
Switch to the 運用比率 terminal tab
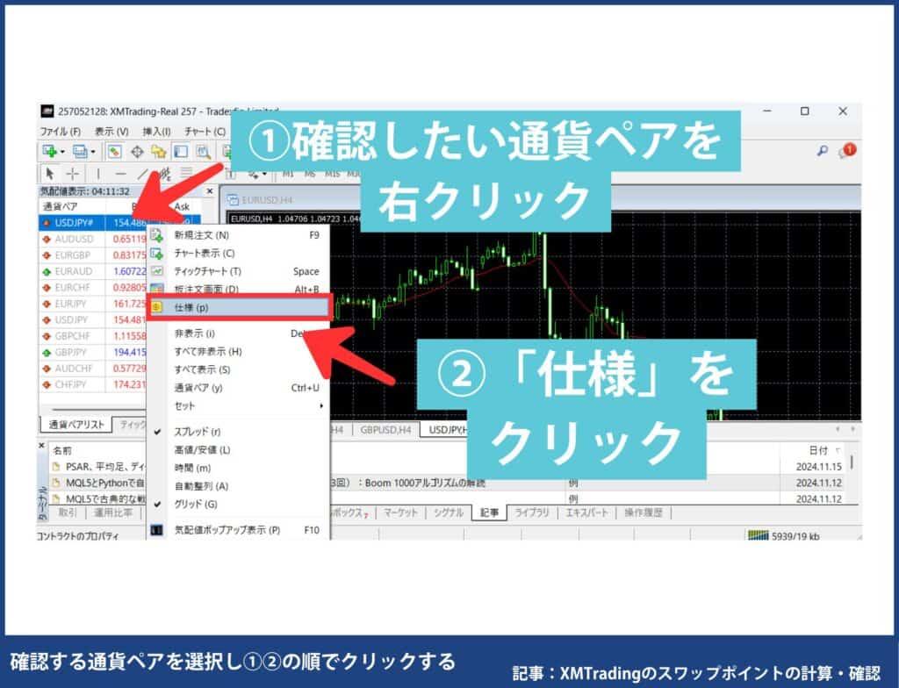pos(113,512)
